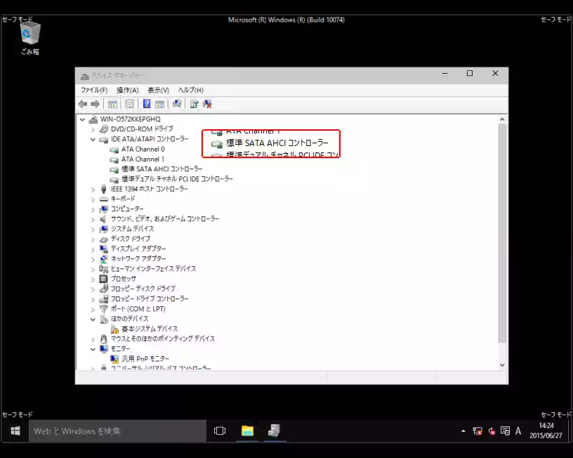Expand the システム デバイス category
The image size is (573, 458).
(93, 230)
